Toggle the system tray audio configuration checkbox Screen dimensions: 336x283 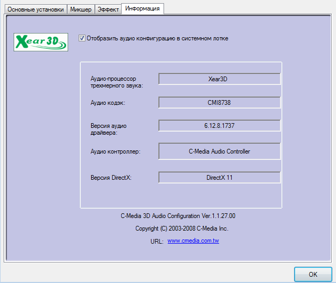coord(82,38)
